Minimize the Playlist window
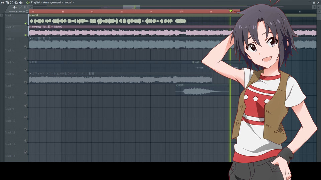Image resolution: width=321 pixels, height=180 pixels. 310,2
